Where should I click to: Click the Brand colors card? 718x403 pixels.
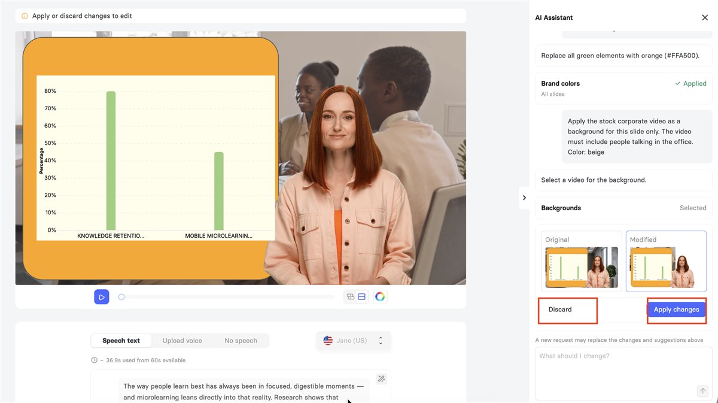(x=623, y=88)
